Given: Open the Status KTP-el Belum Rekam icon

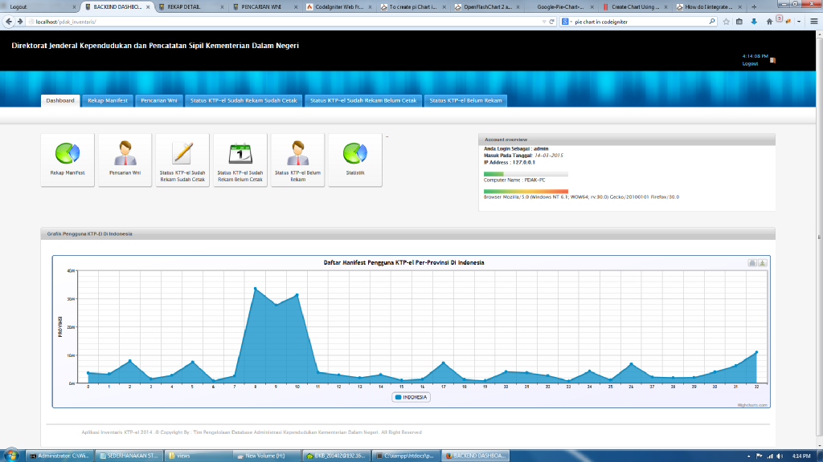Looking at the screenshot, I should click(x=298, y=152).
